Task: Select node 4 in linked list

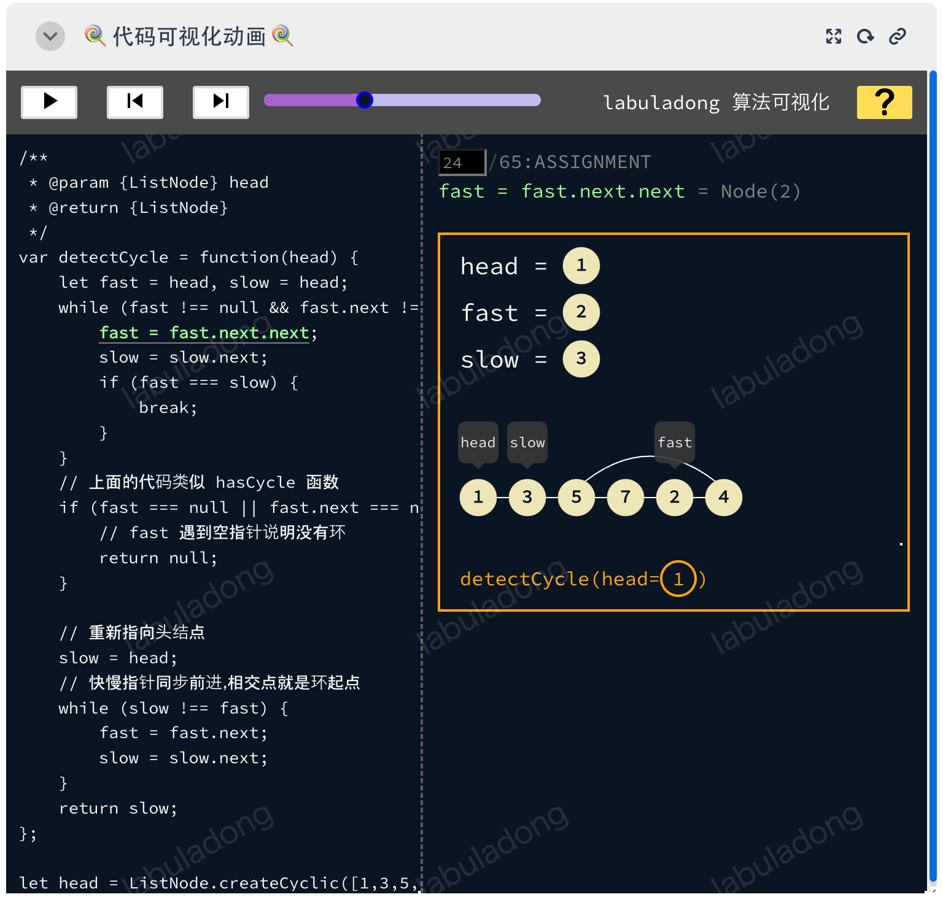Action: 723,497
